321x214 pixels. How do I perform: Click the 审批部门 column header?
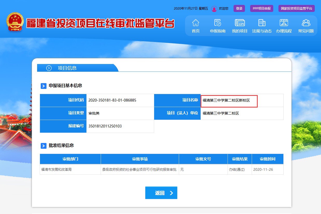(70, 159)
